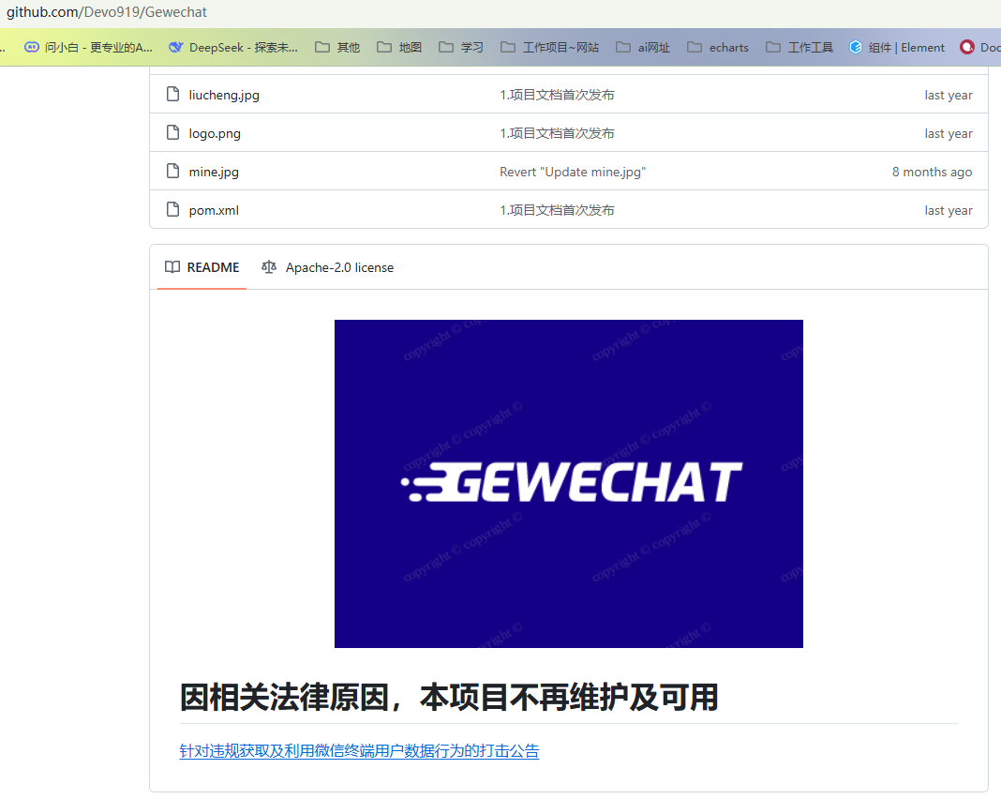1001x799 pixels.
Task: Open the 工作项目~网站 bookmark folder
Action: 549,47
